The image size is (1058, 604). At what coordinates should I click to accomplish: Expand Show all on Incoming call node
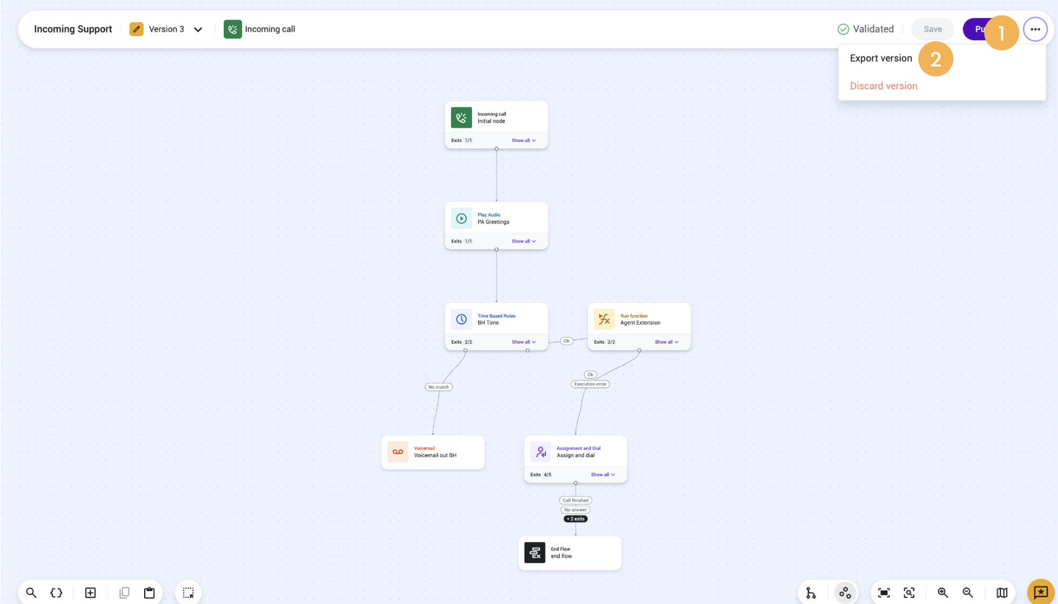(524, 140)
